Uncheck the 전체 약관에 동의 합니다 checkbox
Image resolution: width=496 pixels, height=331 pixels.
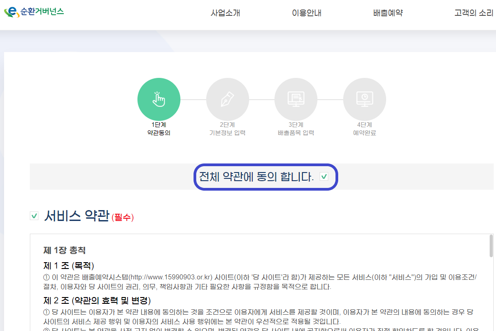click(324, 177)
